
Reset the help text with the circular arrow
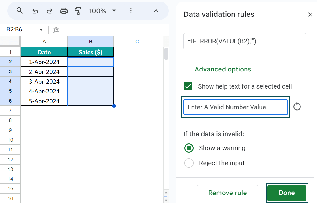[297, 107]
